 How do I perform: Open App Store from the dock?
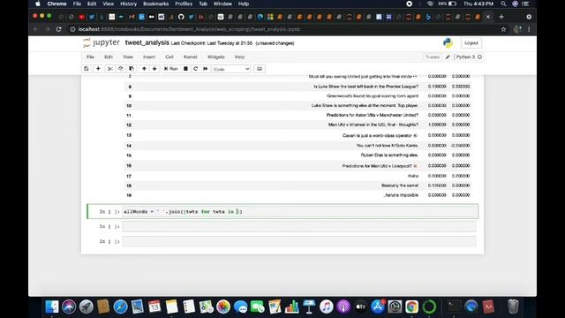pos(378,307)
